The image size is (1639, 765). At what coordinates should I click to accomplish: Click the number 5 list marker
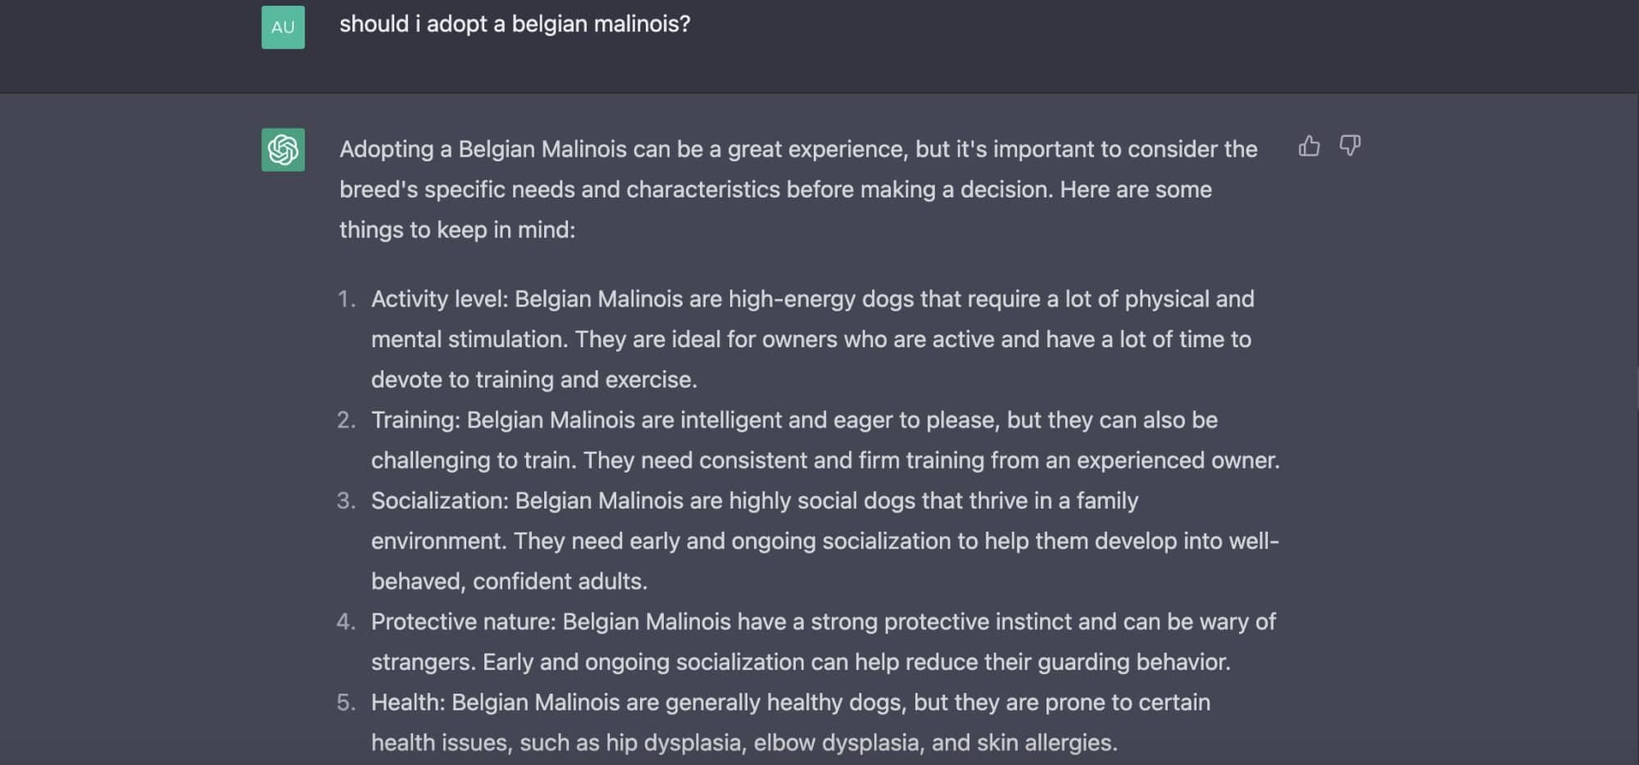pos(346,703)
